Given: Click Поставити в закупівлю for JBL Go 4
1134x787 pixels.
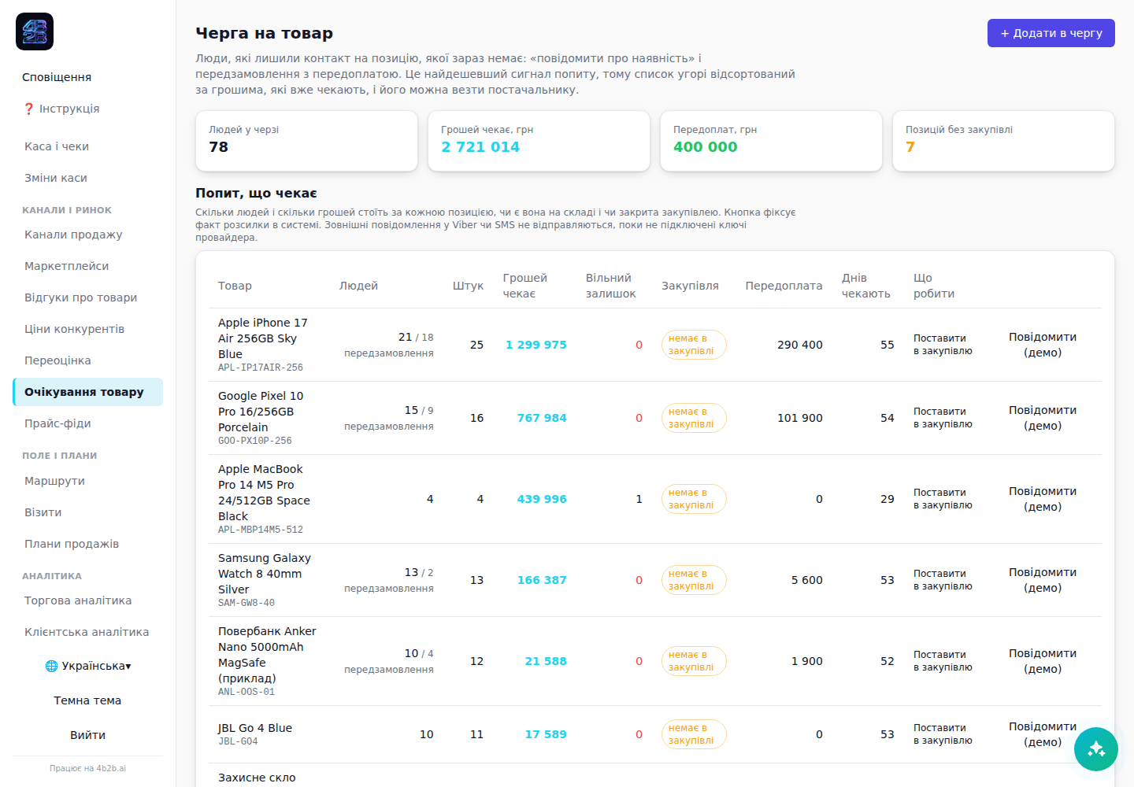Looking at the screenshot, I should pos(943,734).
